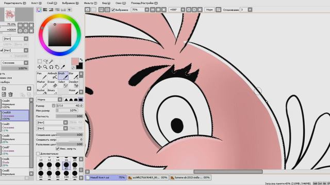Screen dimensions: 330x185
Task: Show the color wheel panel toggle
Action: (x=39, y=10)
